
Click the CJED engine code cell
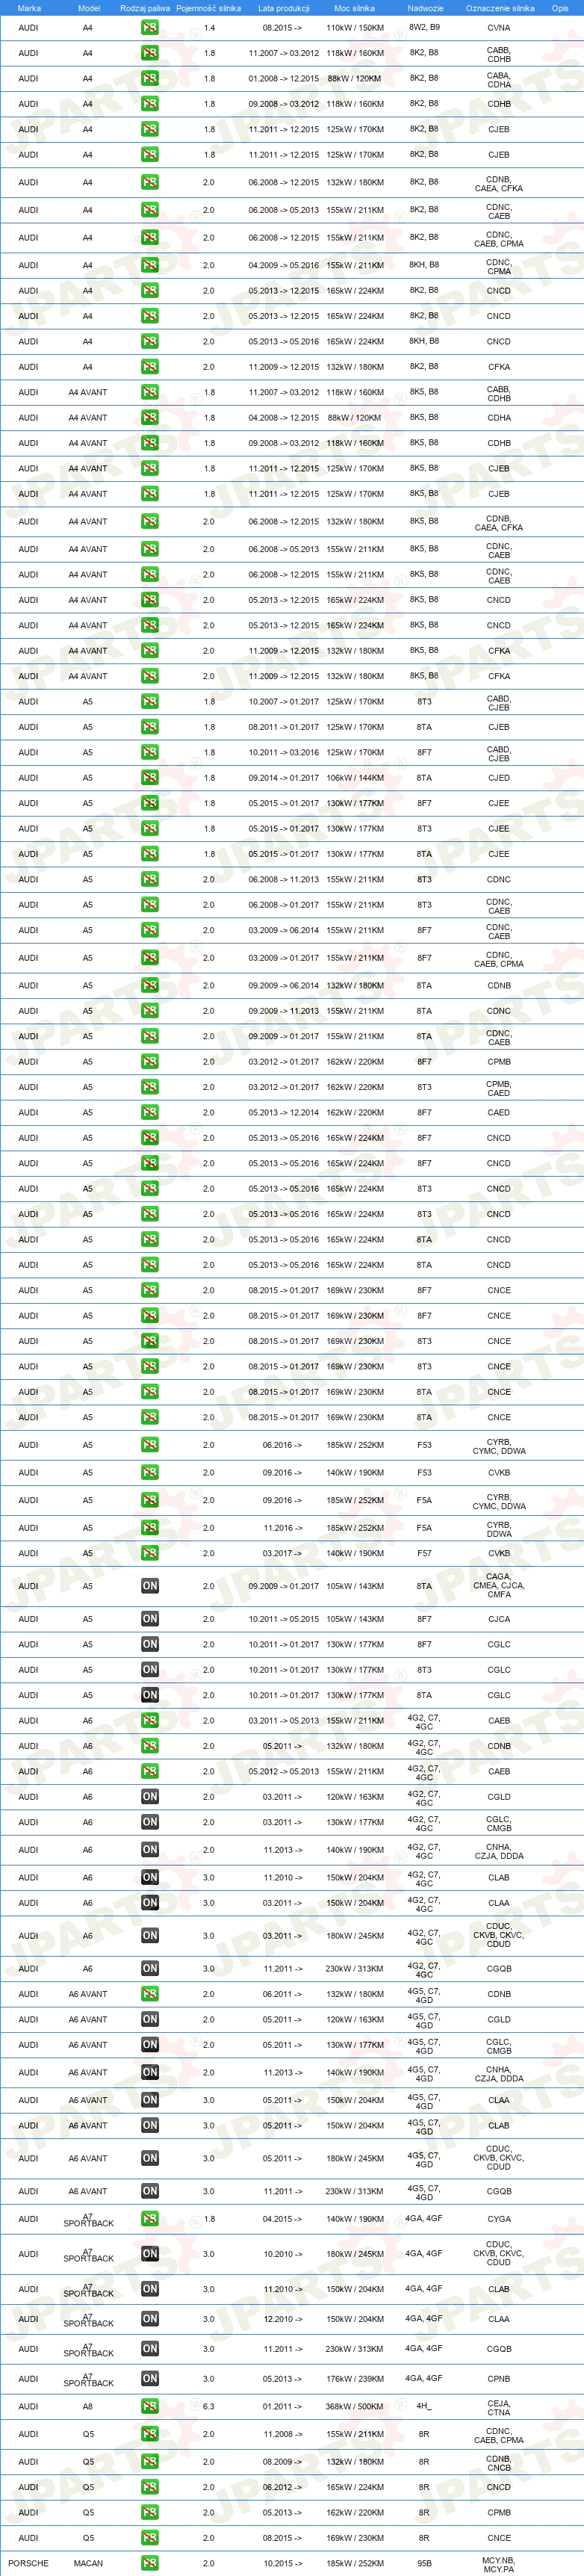tap(499, 777)
